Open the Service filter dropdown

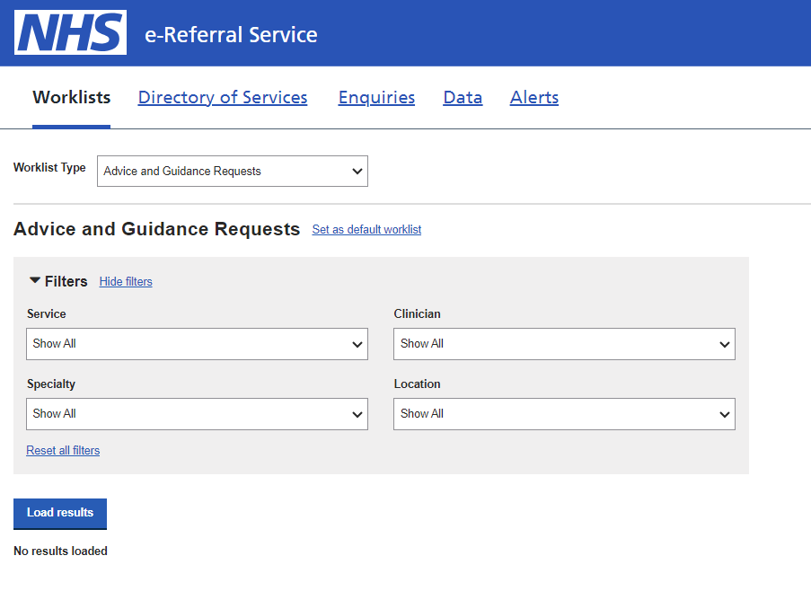point(197,344)
